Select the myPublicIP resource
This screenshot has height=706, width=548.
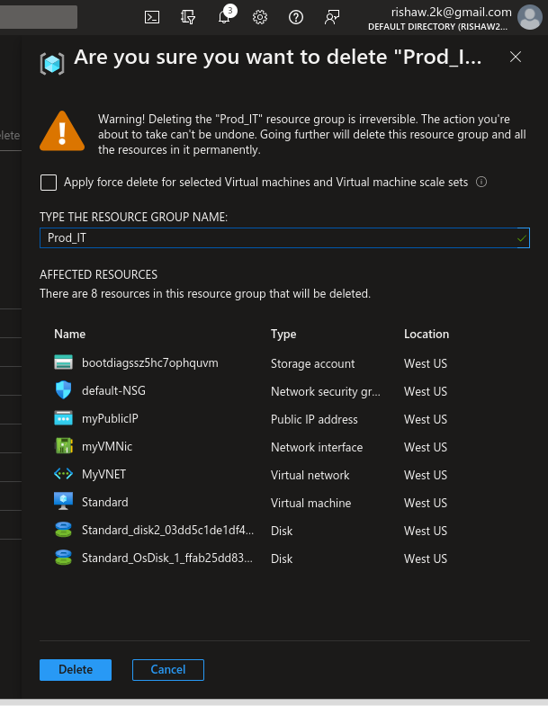point(110,419)
